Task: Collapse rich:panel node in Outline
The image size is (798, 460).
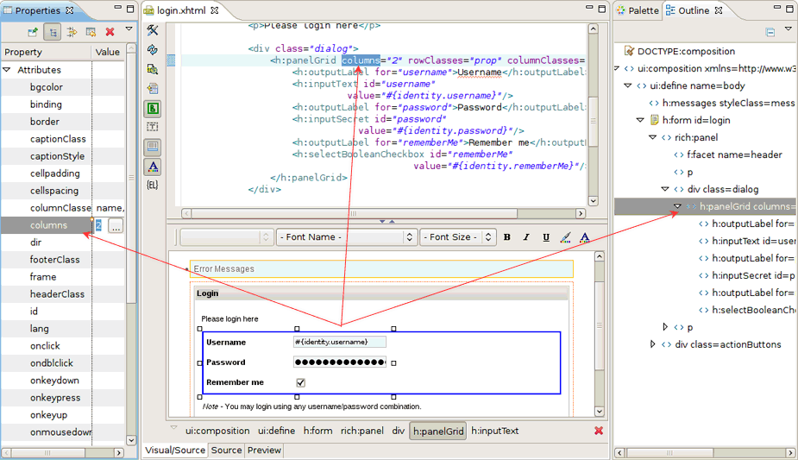Action: (652, 137)
